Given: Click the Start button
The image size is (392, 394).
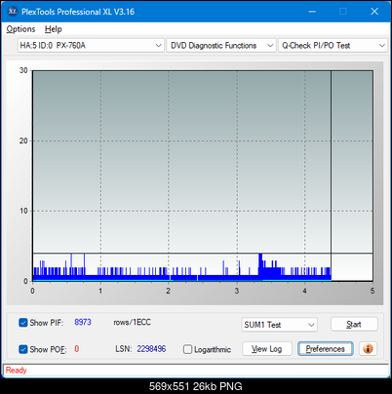Looking at the screenshot, I should 354,324.
